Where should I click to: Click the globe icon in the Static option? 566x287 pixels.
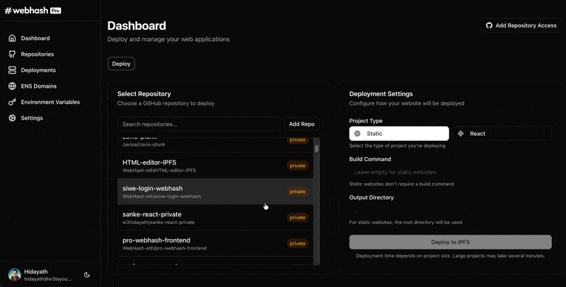click(x=357, y=134)
